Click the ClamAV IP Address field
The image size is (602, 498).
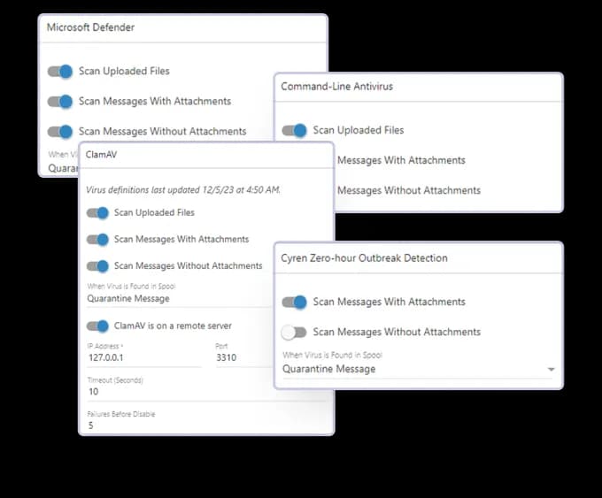pos(146,359)
